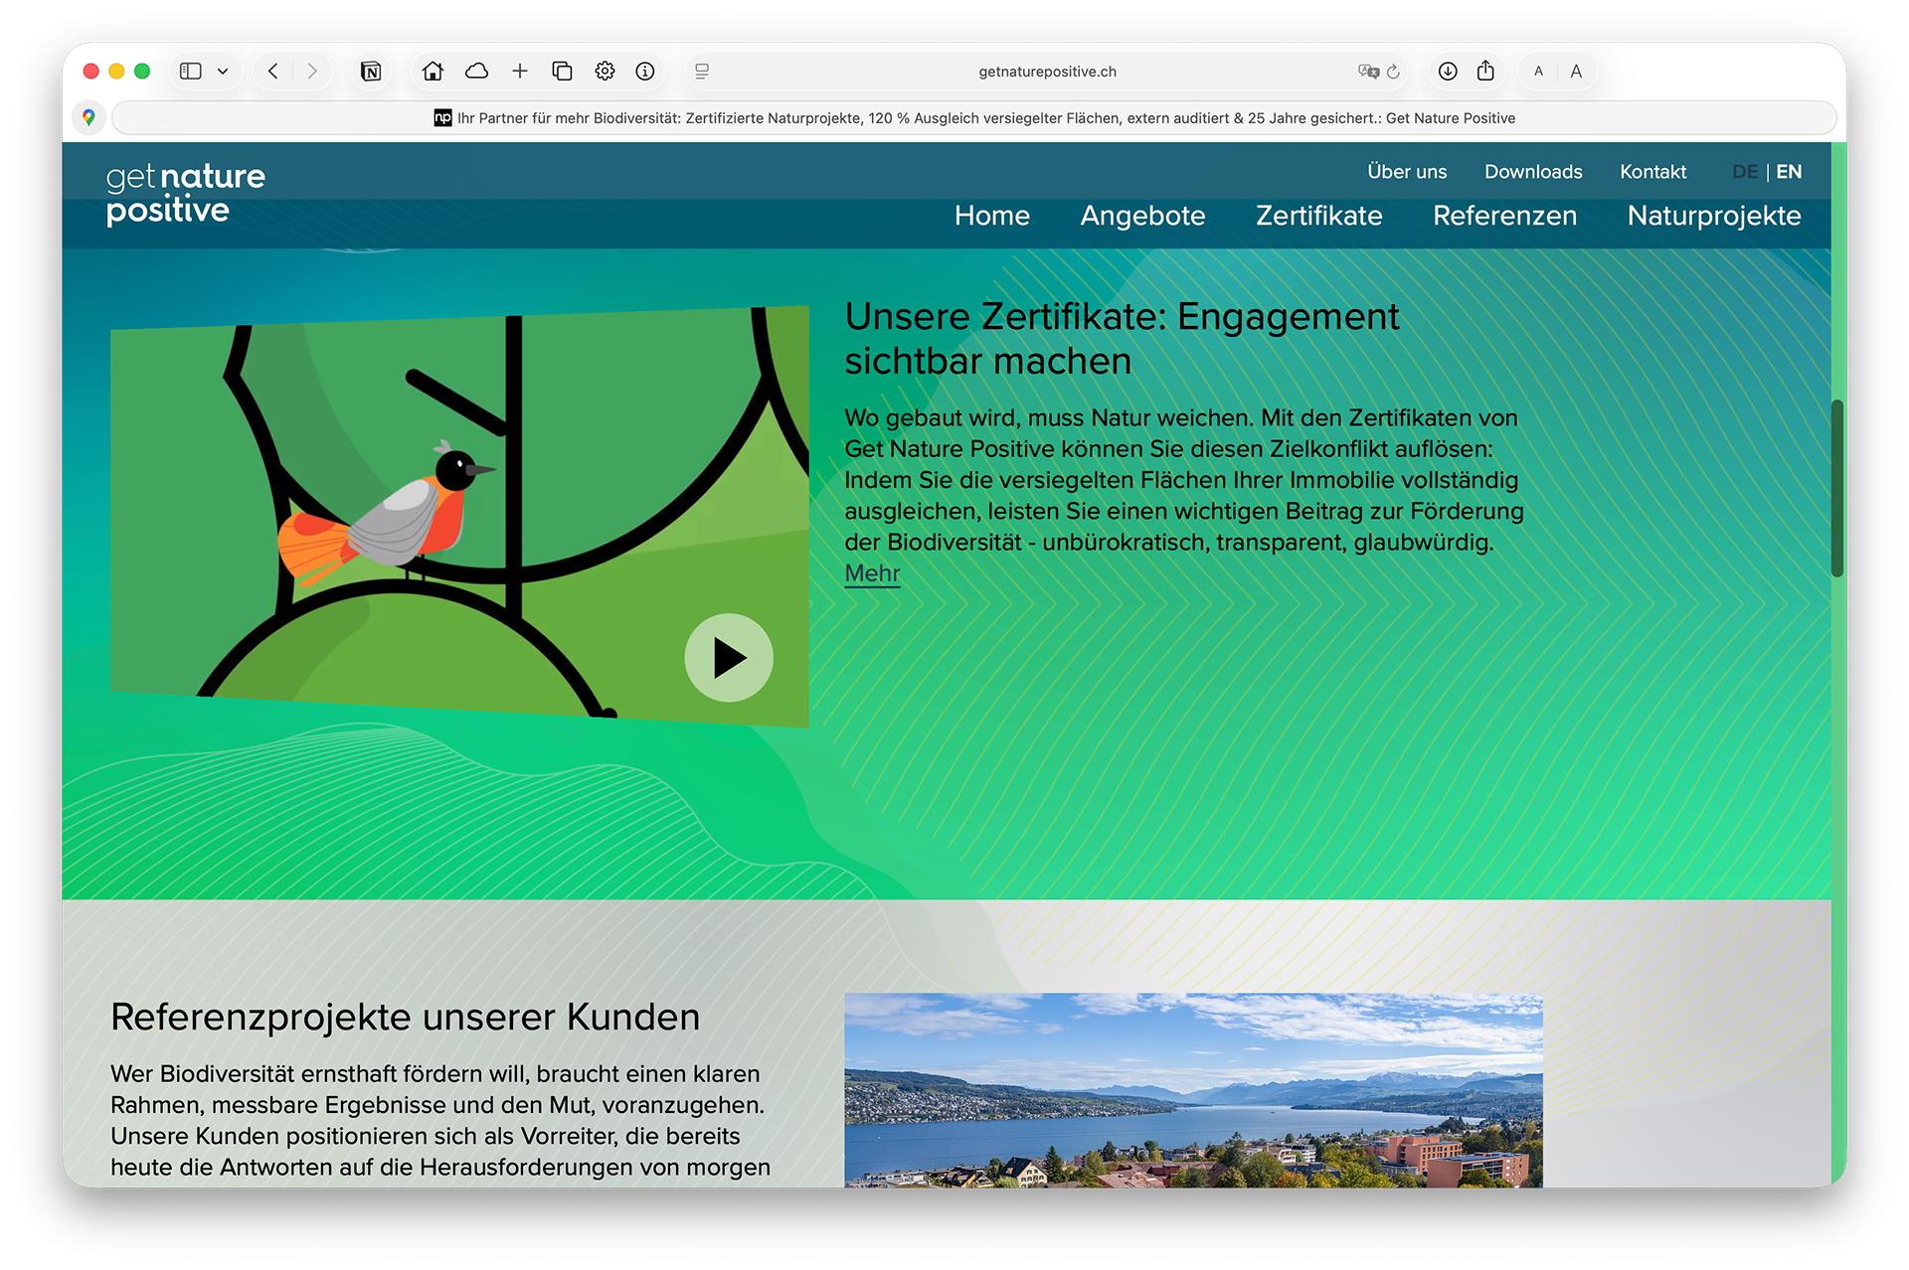Show downloads in toolbar
The height and width of the screenshot is (1270, 1909).
pos(1448,72)
